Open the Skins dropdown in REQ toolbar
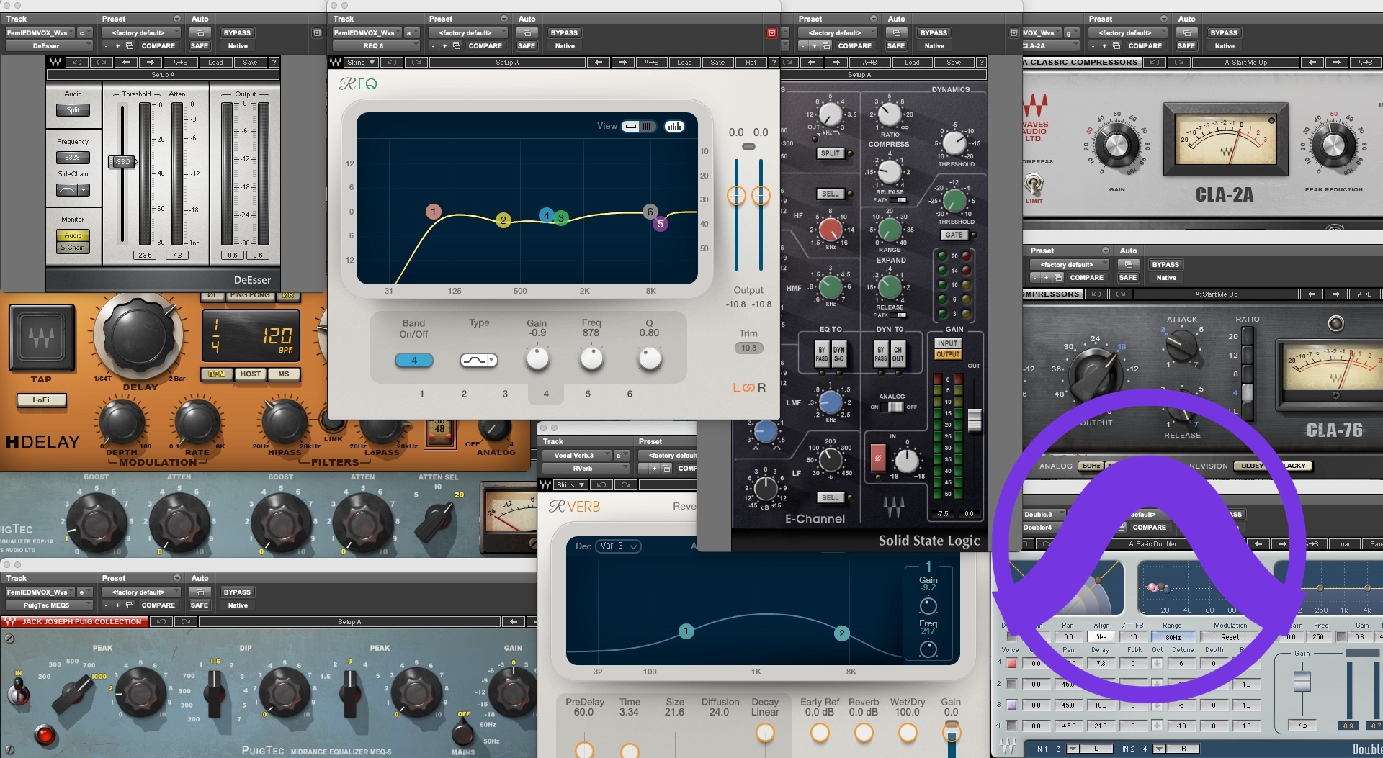1383x758 pixels. pyautogui.click(x=361, y=63)
